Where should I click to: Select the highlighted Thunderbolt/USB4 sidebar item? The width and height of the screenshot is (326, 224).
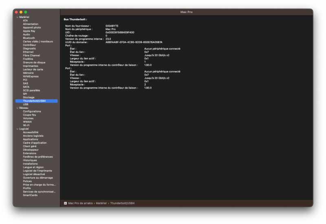click(36, 101)
